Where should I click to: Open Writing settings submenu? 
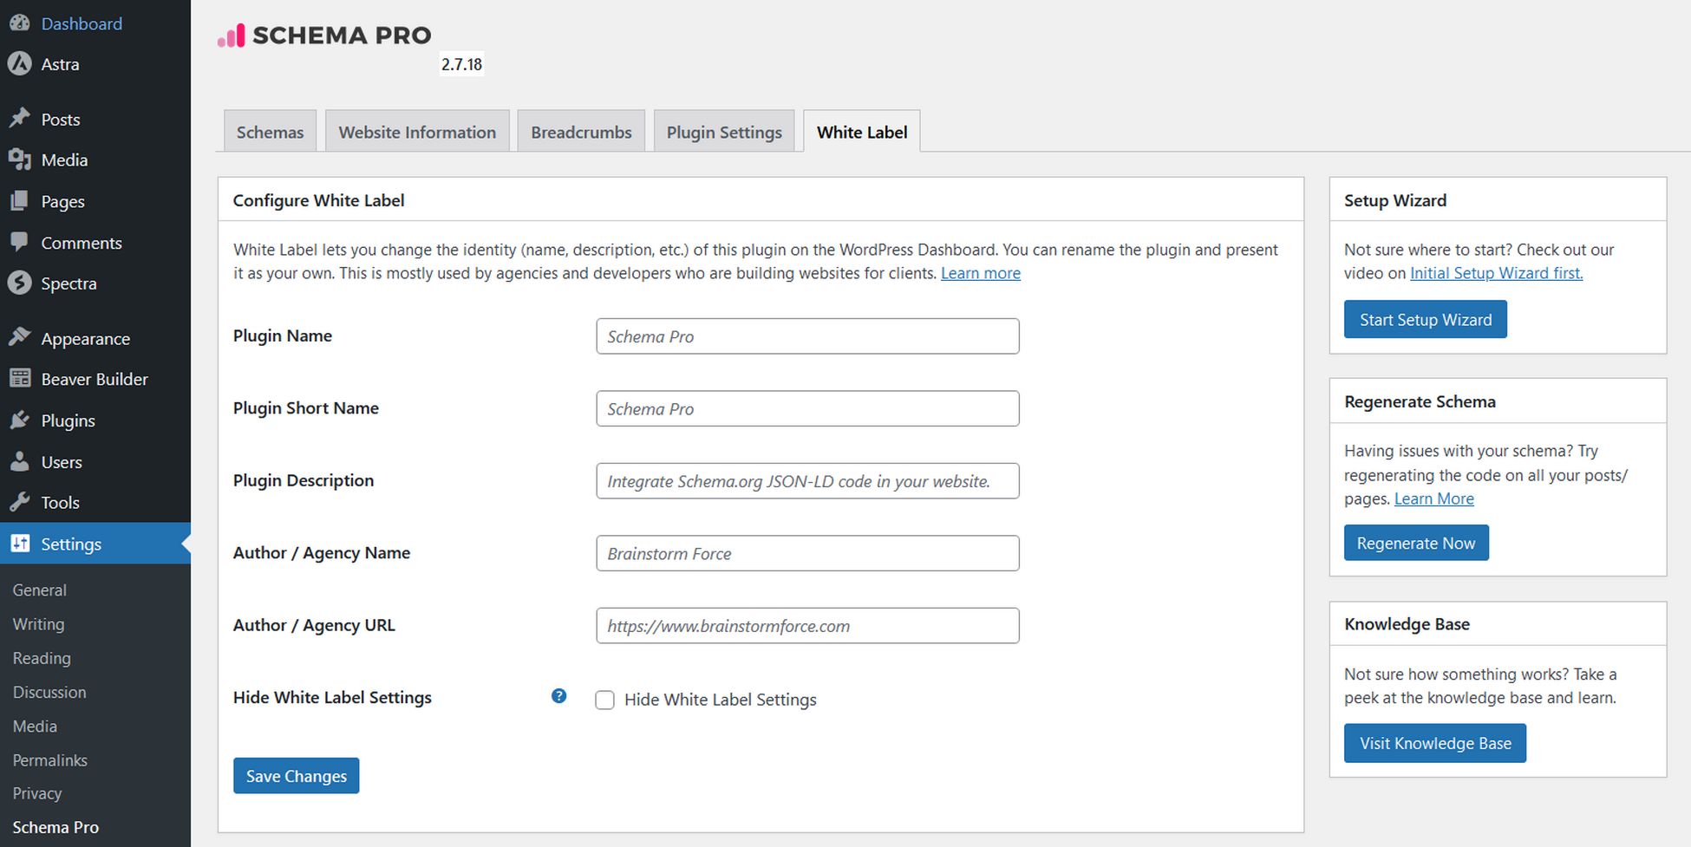(38, 624)
